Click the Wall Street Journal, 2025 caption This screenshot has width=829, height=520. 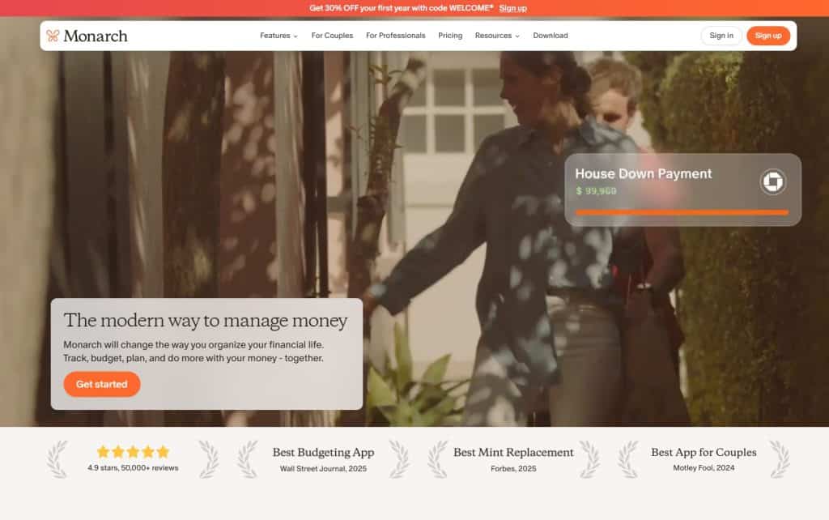click(x=323, y=468)
